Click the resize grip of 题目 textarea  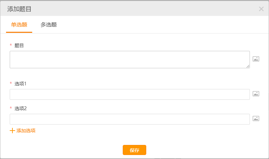[248, 66]
